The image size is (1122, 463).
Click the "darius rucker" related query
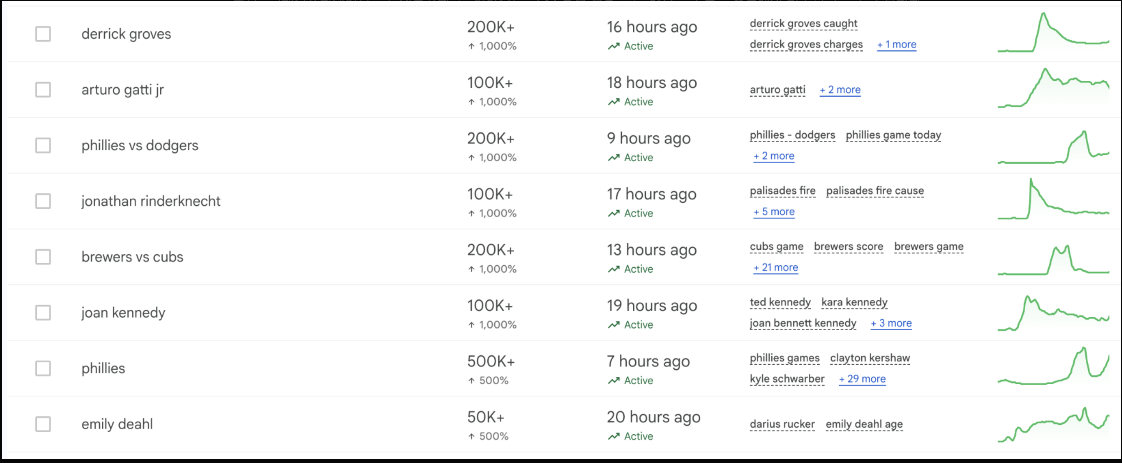[782, 424]
